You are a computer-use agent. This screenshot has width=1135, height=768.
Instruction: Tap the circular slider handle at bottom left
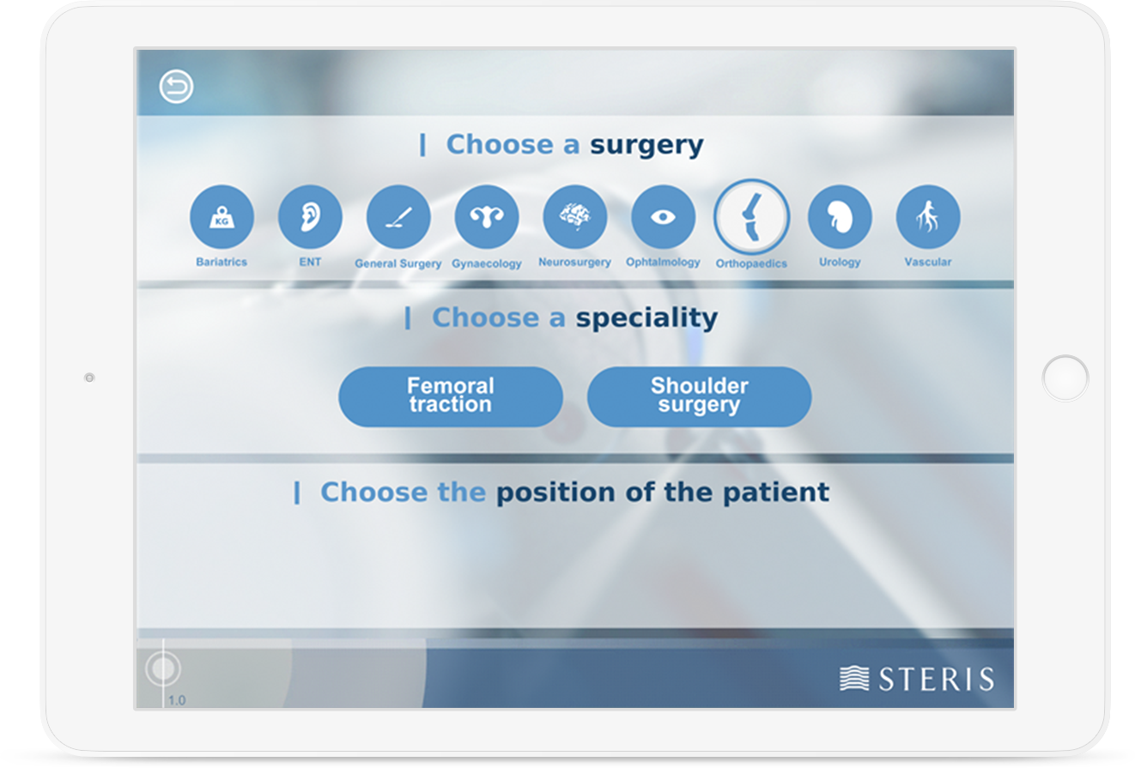click(163, 668)
